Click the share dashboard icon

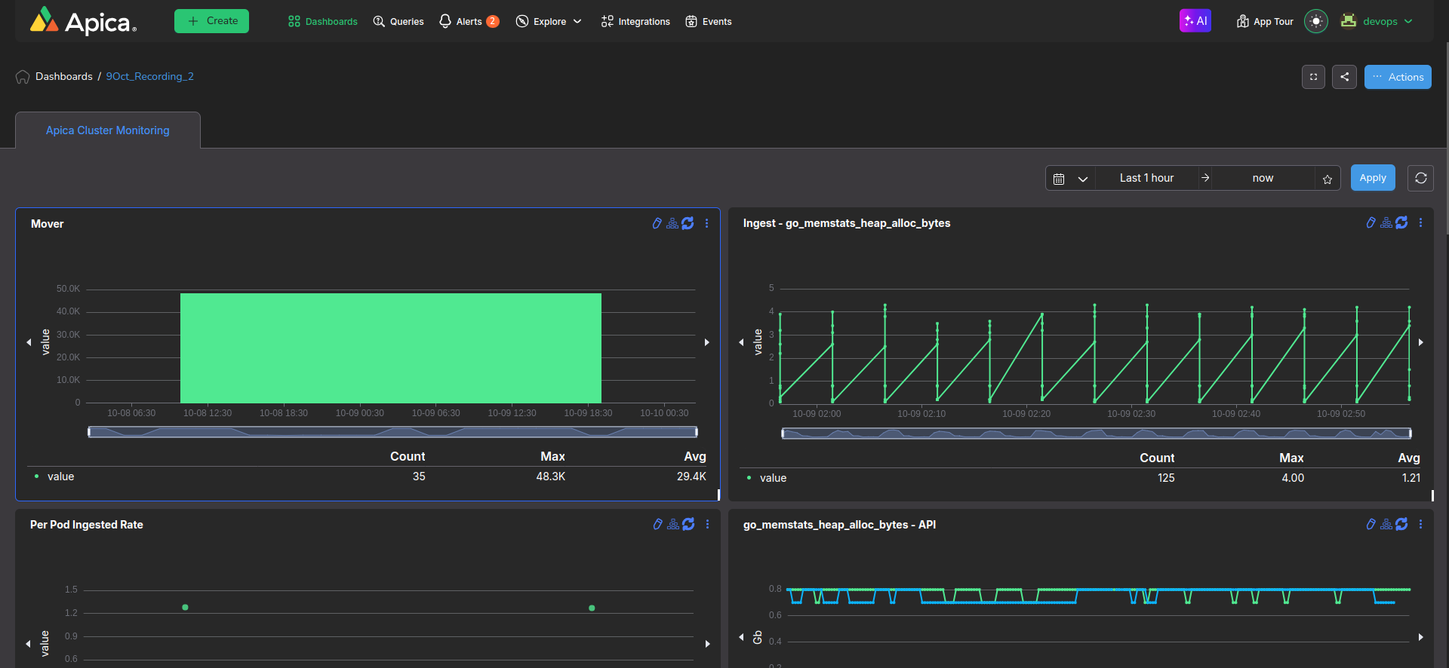[1344, 77]
